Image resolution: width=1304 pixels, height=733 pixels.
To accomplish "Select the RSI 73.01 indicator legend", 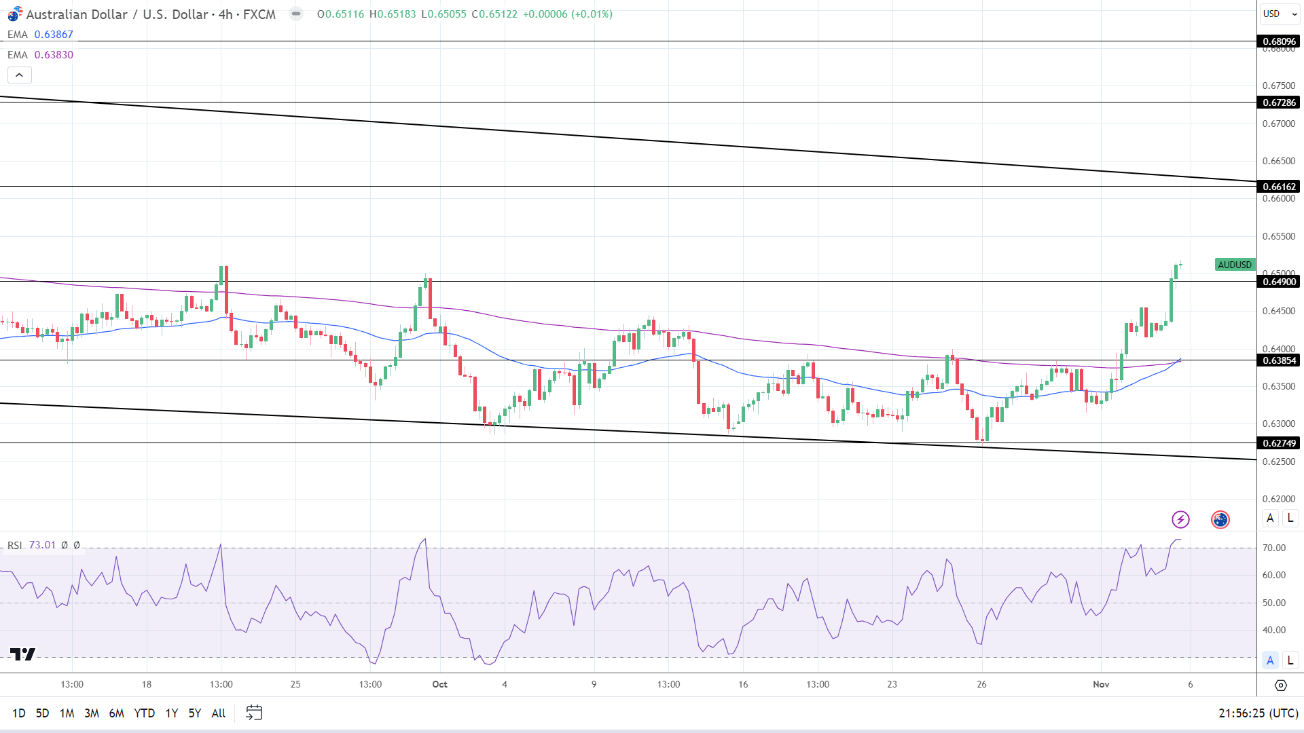I will point(43,545).
